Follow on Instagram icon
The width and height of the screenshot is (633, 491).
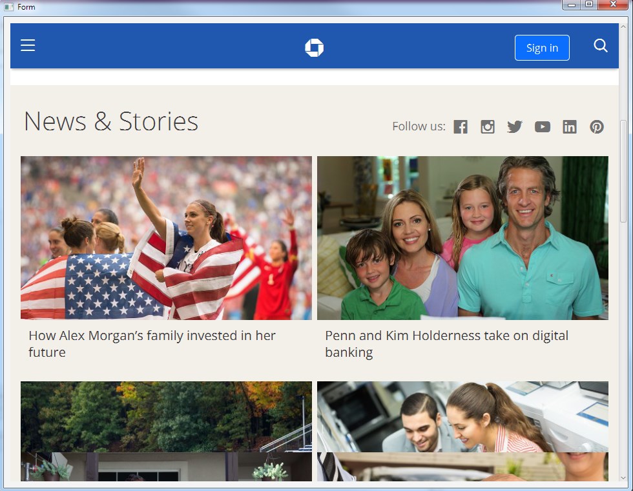click(487, 126)
